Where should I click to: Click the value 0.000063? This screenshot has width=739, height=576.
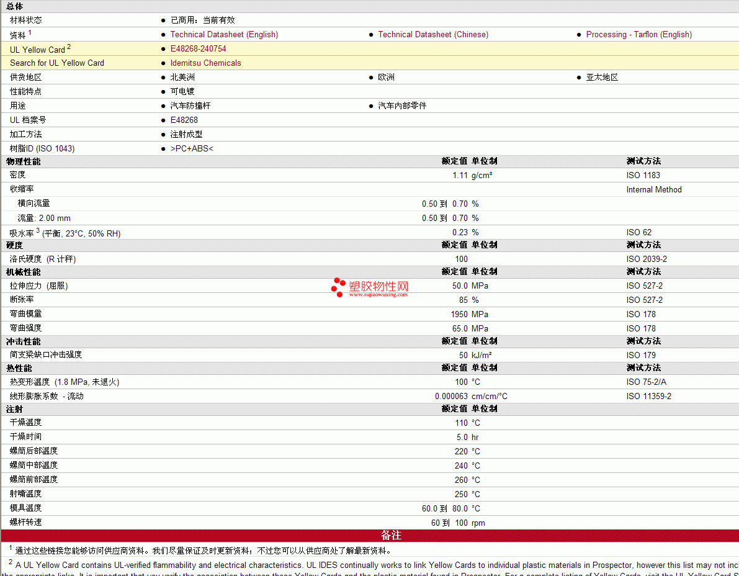tap(452, 396)
